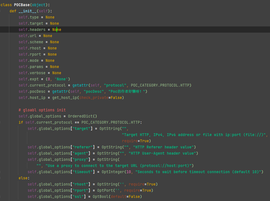Click the __init__ method name

pos(28,11)
